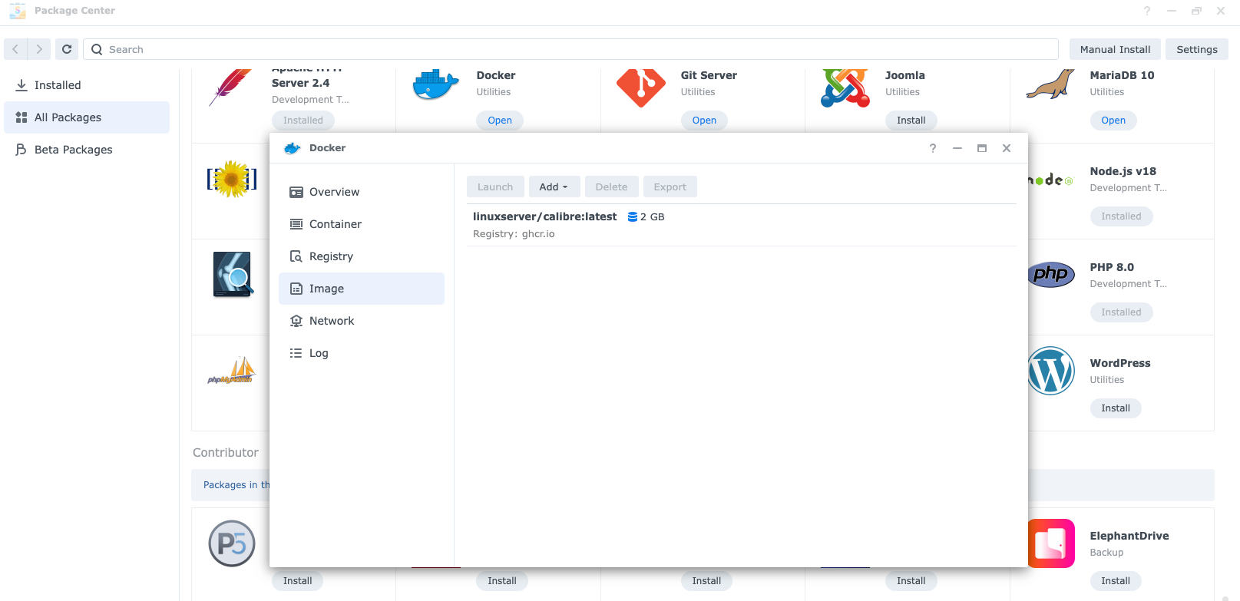The image size is (1240, 601).
Task: Click Installed button under Apache HTTP Server
Action: pos(303,121)
